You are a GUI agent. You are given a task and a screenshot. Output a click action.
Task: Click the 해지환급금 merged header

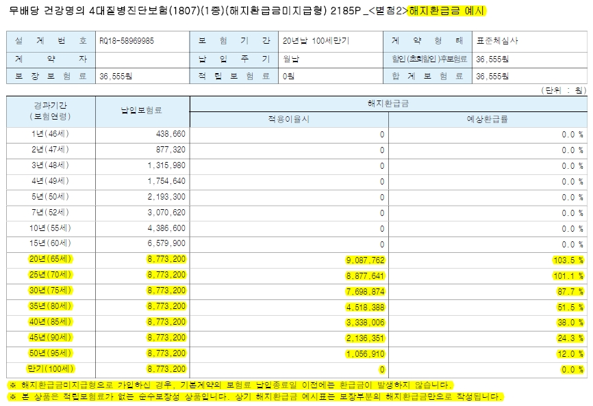[388, 103]
